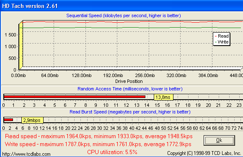Click the 64.00mb drive position label
This screenshot has height=157, width=243.
50,75
